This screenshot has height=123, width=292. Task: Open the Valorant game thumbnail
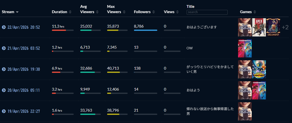[x=273, y=27]
